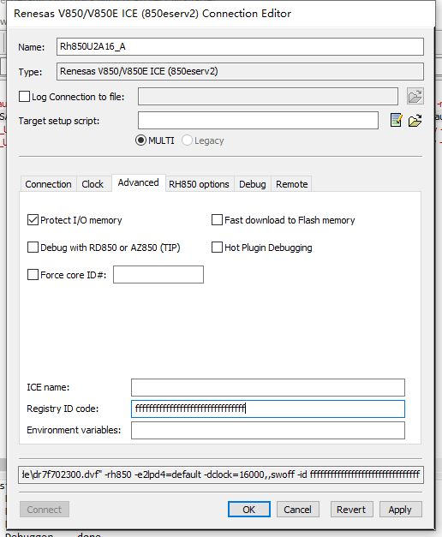Focus the ICE name input field
The image size is (442, 537).
coord(268,387)
